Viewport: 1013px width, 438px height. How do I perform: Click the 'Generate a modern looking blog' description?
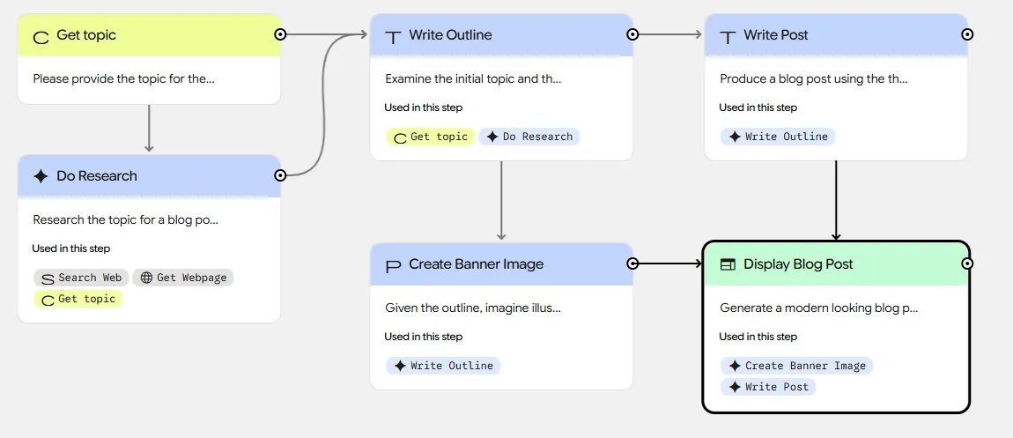pyautogui.click(x=818, y=308)
